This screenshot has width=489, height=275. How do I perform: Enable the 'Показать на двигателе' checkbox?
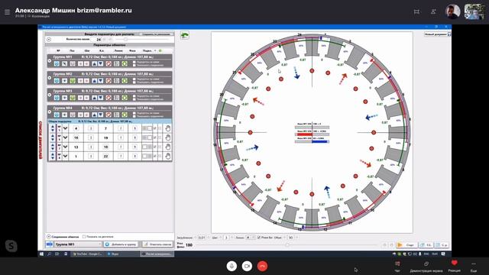(84, 237)
